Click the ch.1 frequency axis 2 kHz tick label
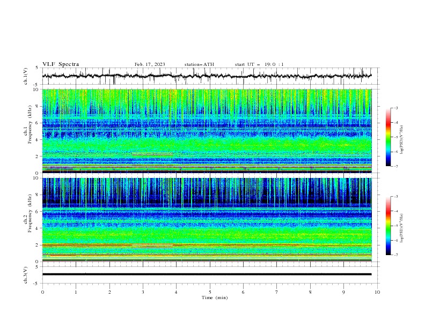This screenshot has height=328, width=425. (38, 156)
